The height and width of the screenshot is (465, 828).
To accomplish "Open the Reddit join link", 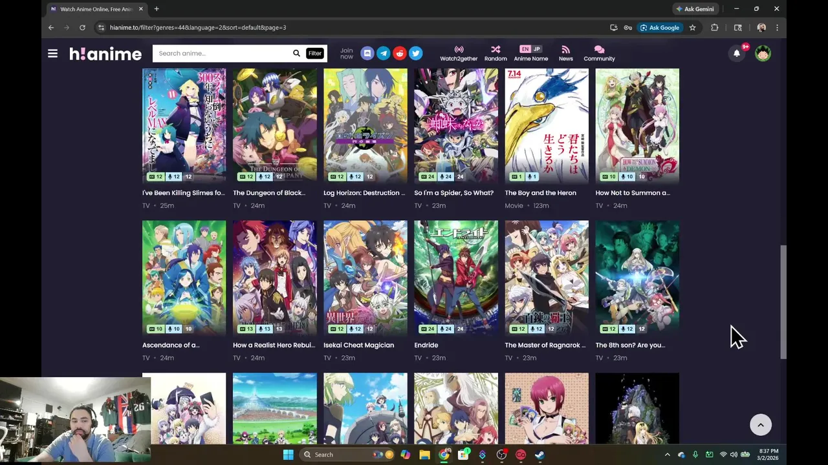I will (400, 54).
